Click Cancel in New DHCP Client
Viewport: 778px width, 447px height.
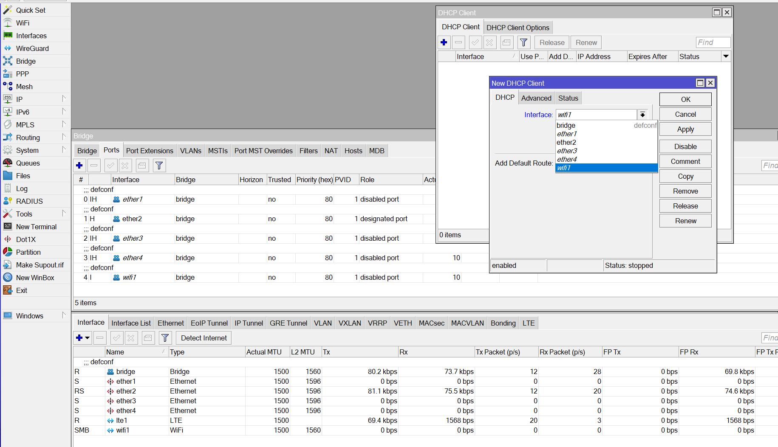click(685, 114)
